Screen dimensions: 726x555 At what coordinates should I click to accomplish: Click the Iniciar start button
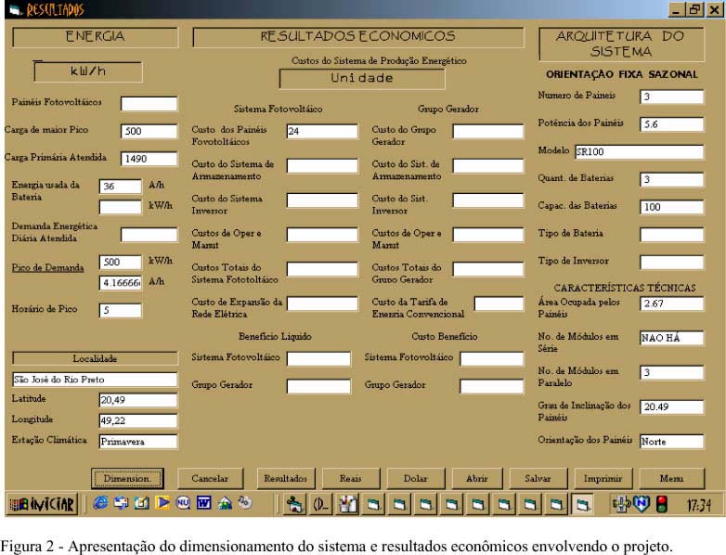(43, 506)
